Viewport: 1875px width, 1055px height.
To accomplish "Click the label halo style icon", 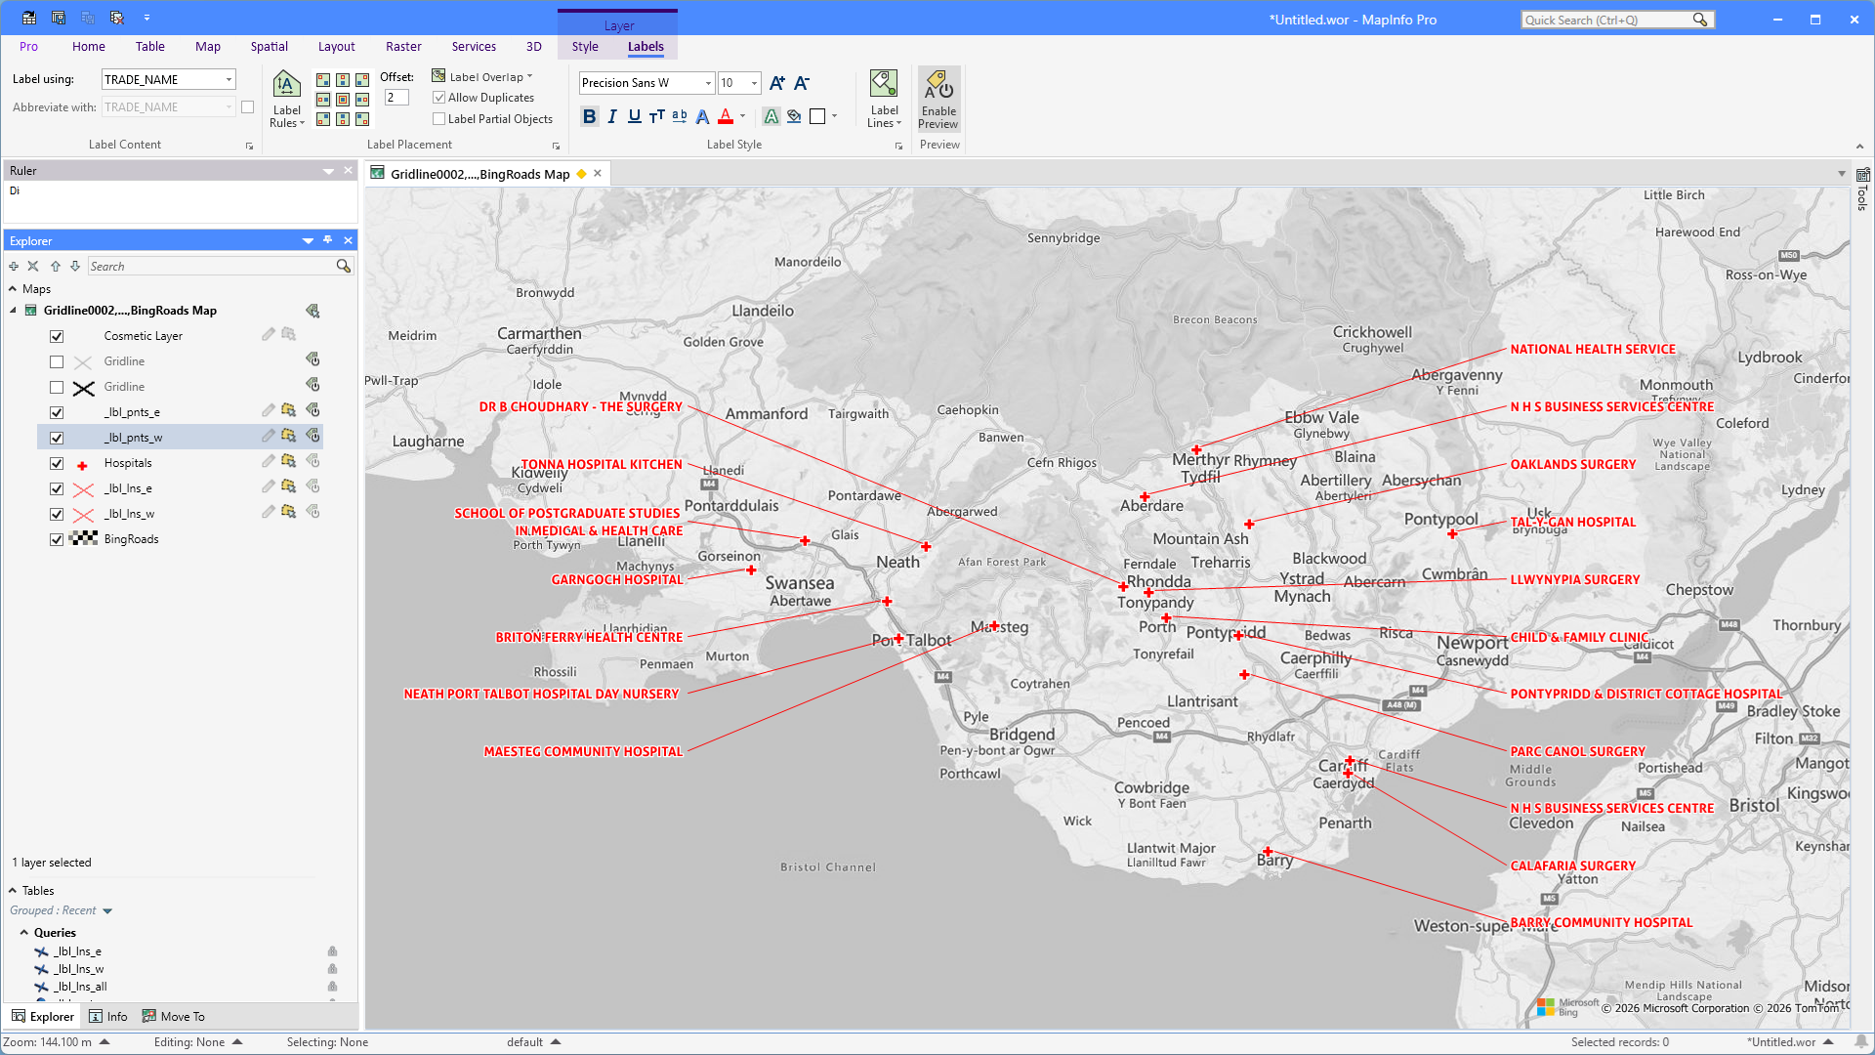I will (x=771, y=117).
